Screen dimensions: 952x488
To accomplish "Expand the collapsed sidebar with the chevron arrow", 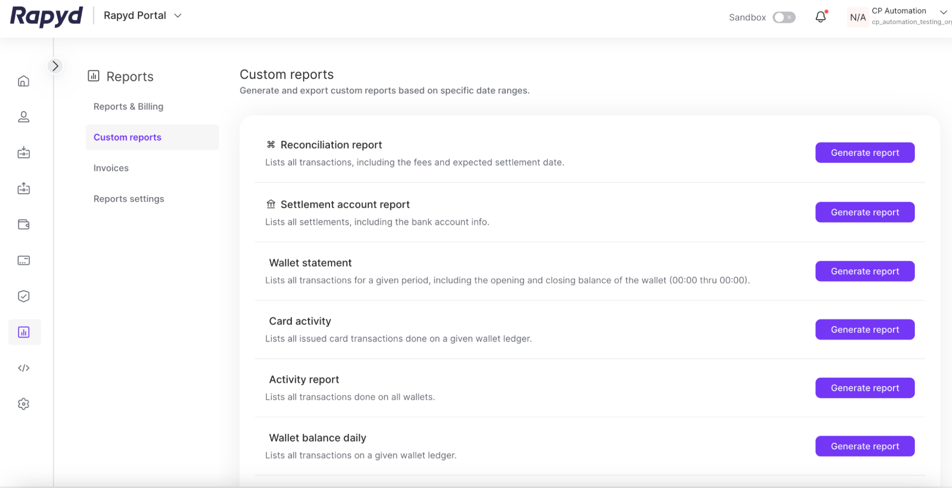I will (55, 66).
